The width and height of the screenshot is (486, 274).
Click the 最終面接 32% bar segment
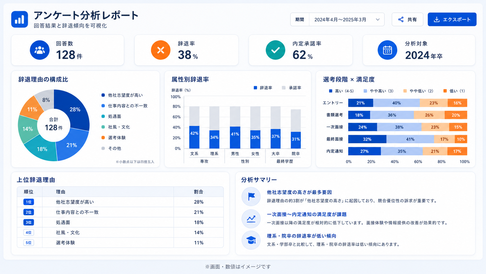367,139
